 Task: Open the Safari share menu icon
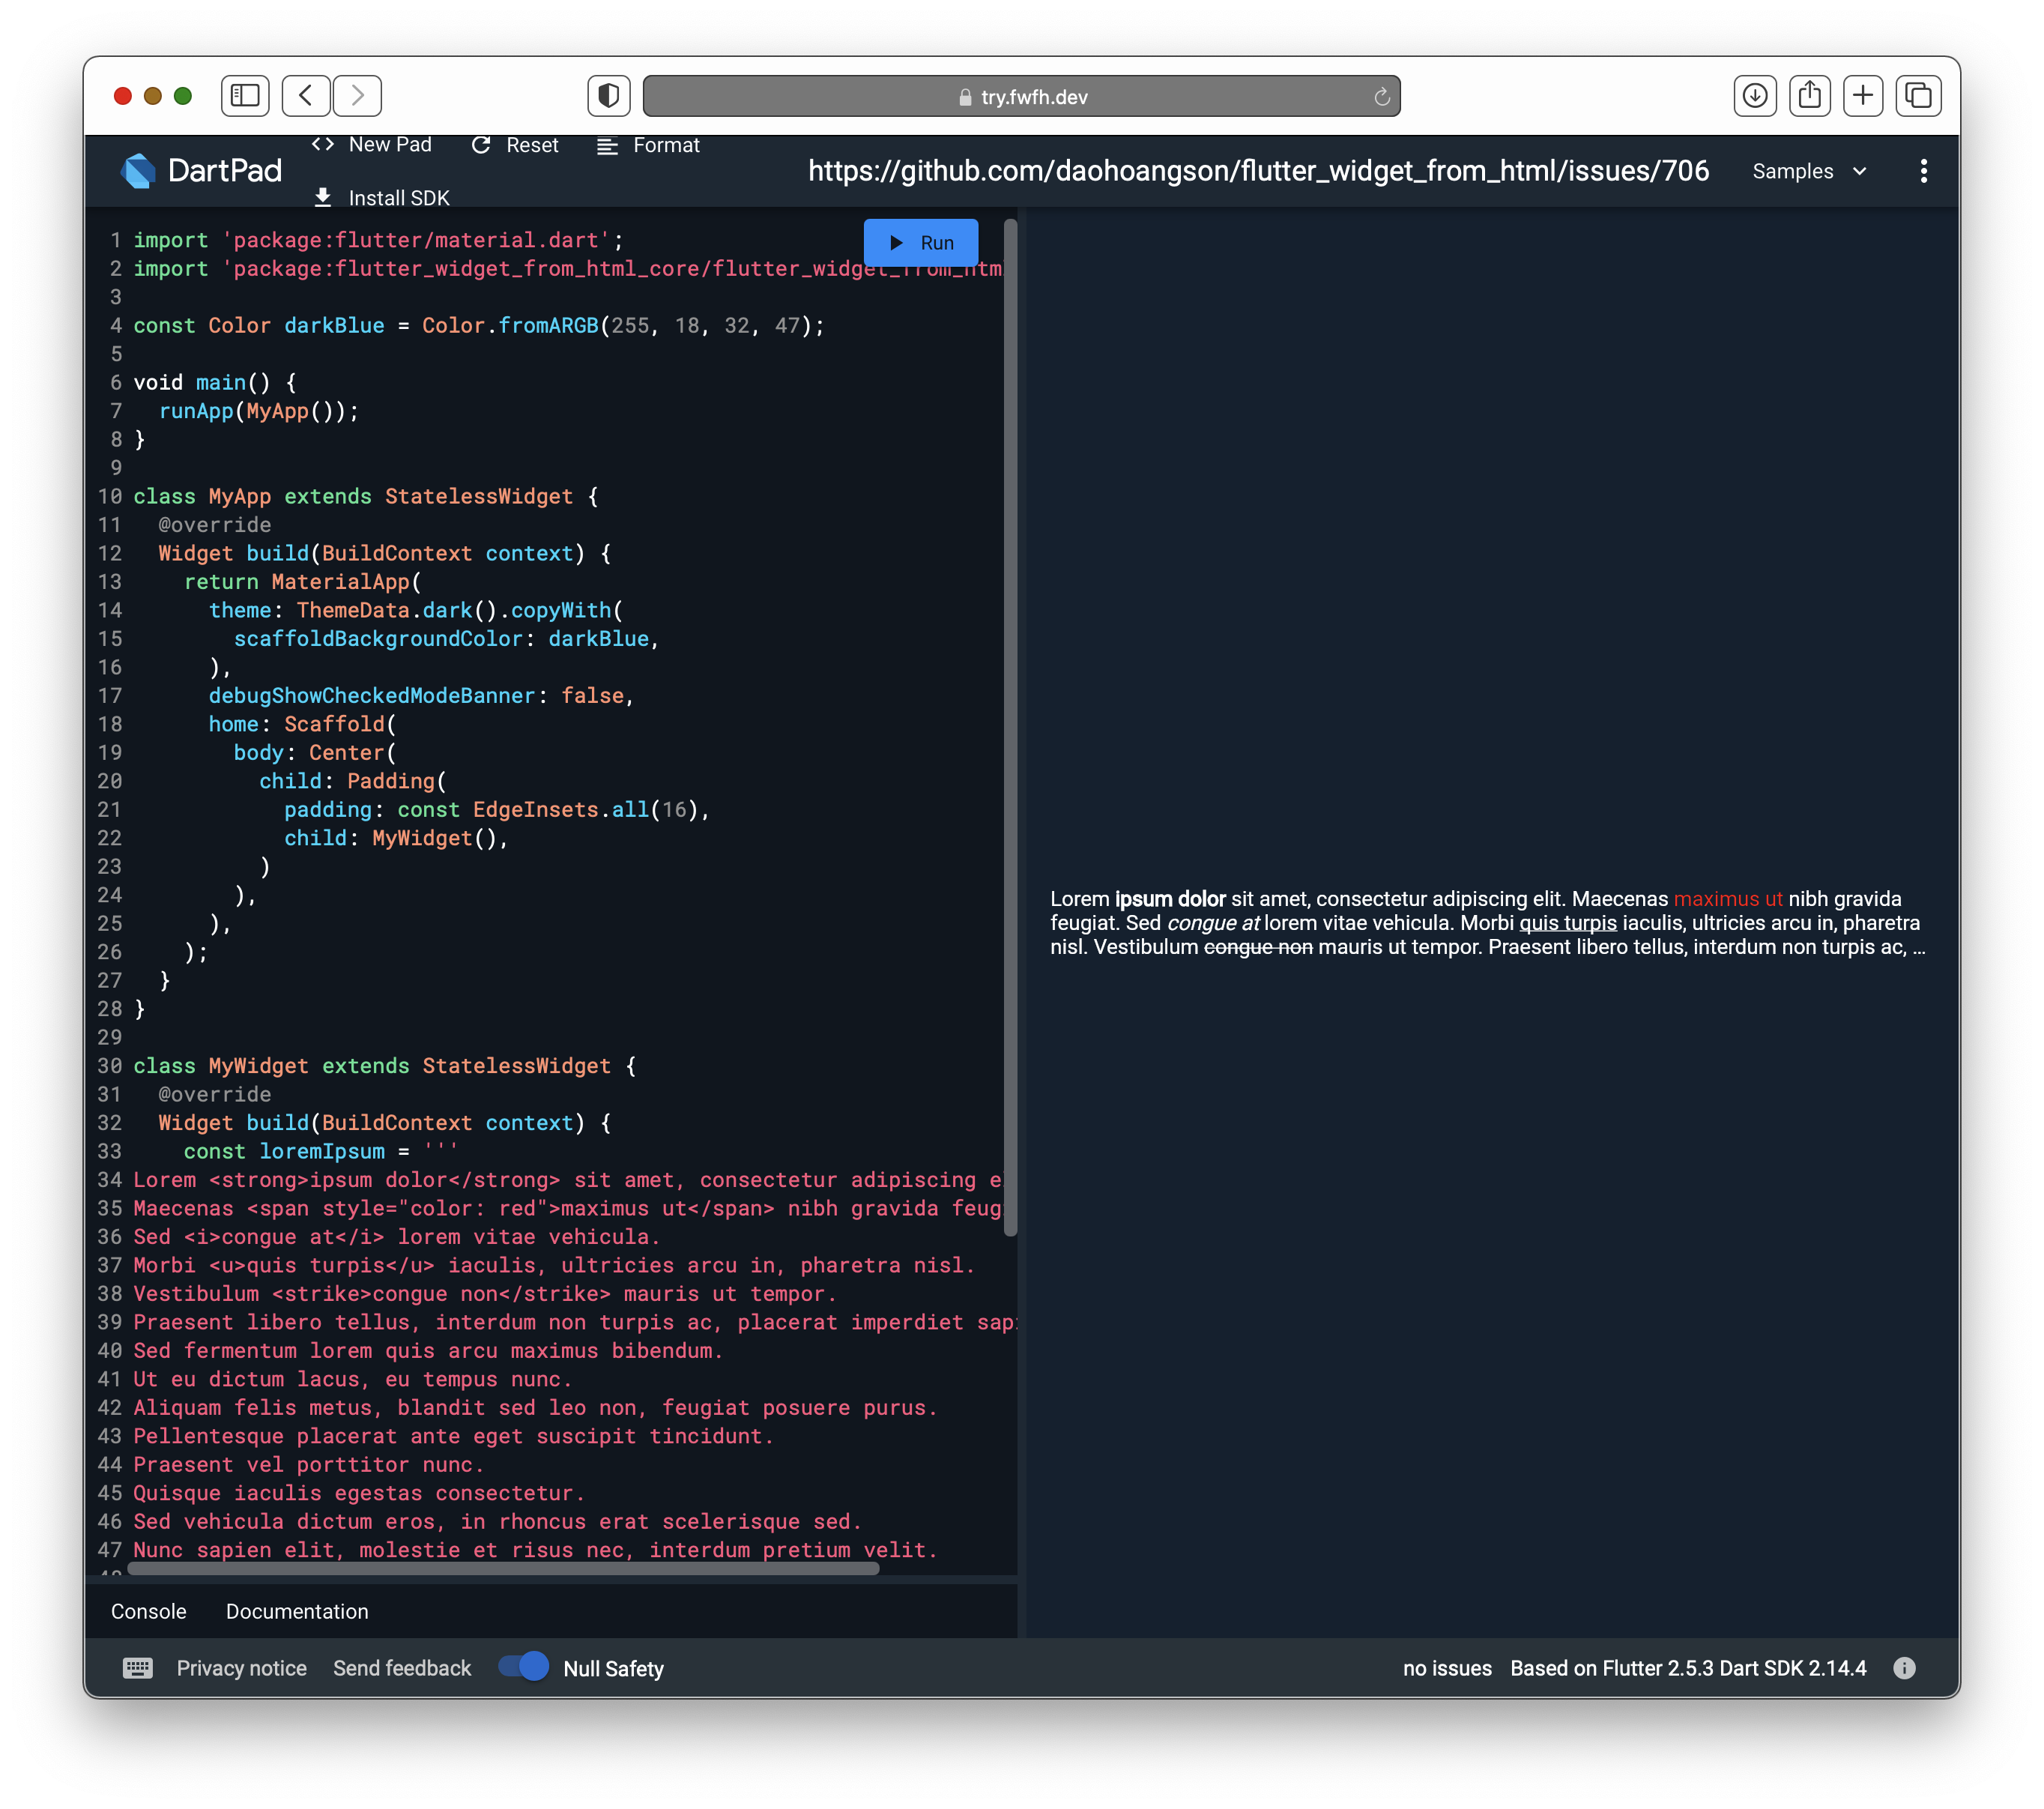tap(1809, 96)
